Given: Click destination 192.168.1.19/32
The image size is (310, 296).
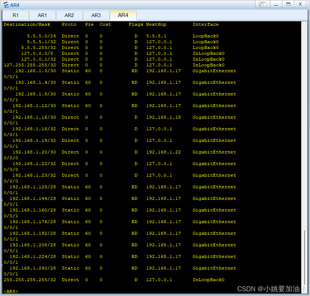Looking at the screenshot, I should (34, 140).
